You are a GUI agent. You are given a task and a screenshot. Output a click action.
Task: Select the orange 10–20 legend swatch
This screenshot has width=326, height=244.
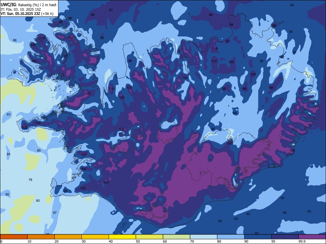41,237
